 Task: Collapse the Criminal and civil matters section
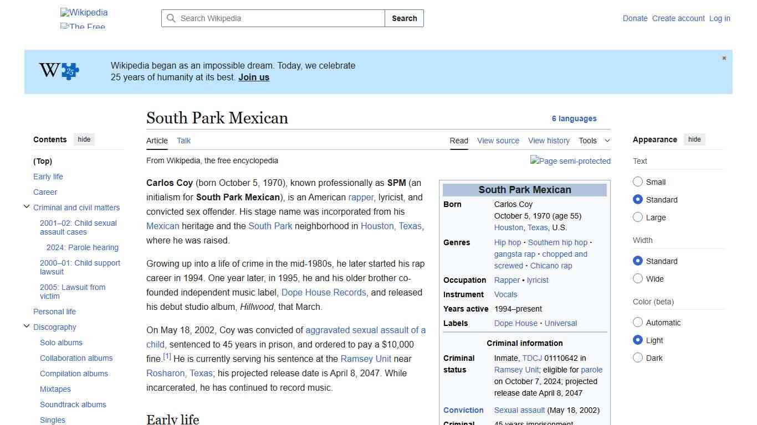tap(27, 206)
